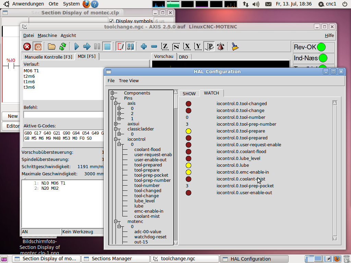Toggle the emergency stop button in AXIS
The image size is (351, 263).
tap(27, 47)
